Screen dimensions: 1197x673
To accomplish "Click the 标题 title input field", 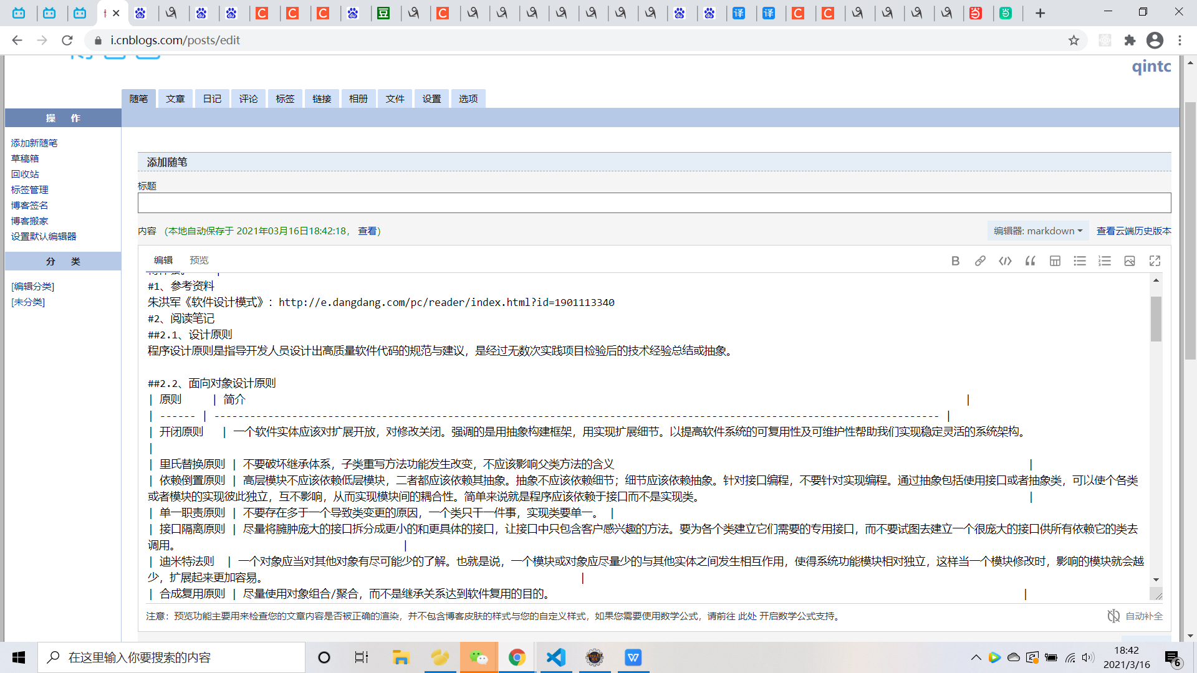I will tap(654, 203).
